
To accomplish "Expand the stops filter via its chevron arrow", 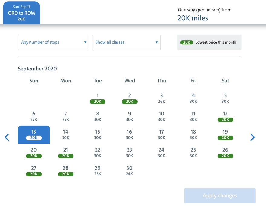I will pyautogui.click(x=85, y=42).
